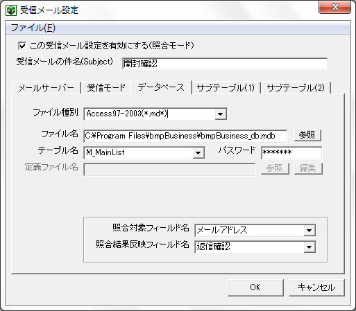The width and height of the screenshot is (356, 311).
Task: Click 参照 button next to ファイル名
Action: tap(307, 135)
